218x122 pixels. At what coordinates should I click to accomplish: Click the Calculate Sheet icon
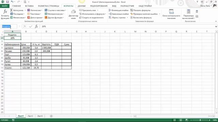point(197,17)
